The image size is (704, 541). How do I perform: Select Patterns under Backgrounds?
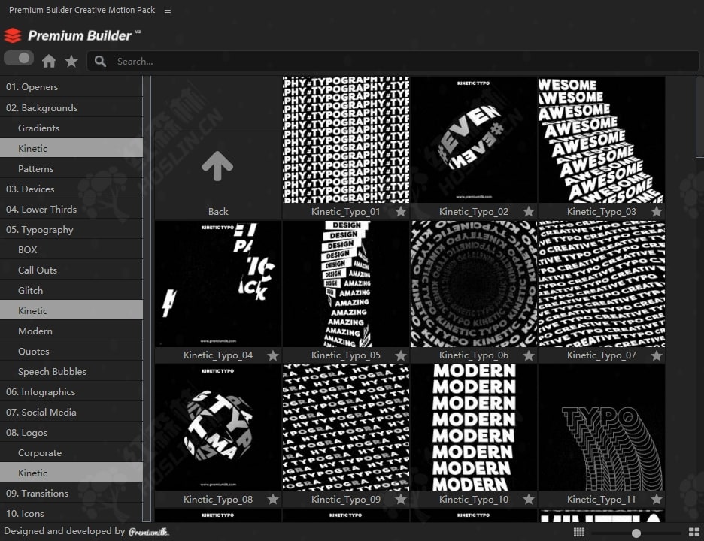(71, 168)
